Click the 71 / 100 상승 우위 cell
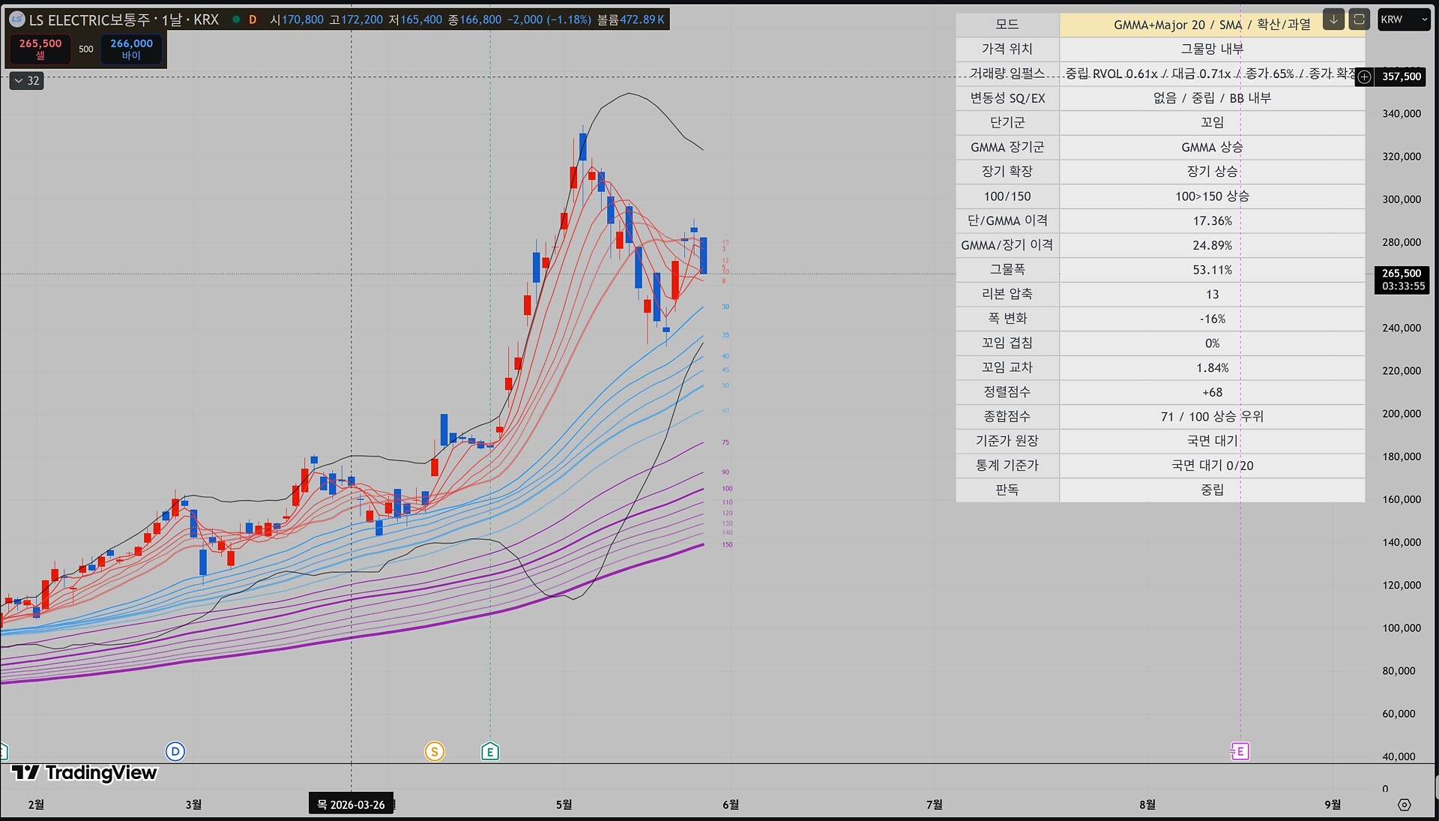1439x821 pixels. click(x=1212, y=416)
